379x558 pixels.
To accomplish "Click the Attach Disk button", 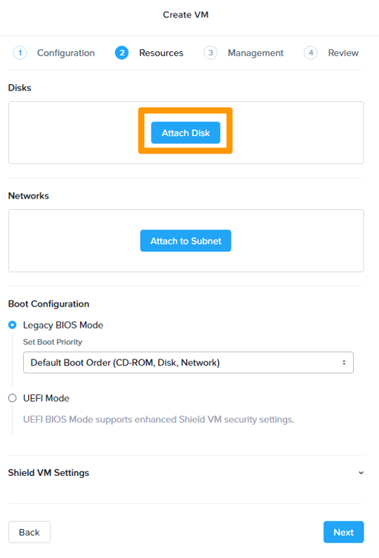I will (186, 133).
